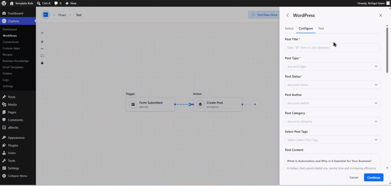Click the Test breadcrumb item
Viewport: 391px width, 186px height.
pyautogui.click(x=79, y=15)
